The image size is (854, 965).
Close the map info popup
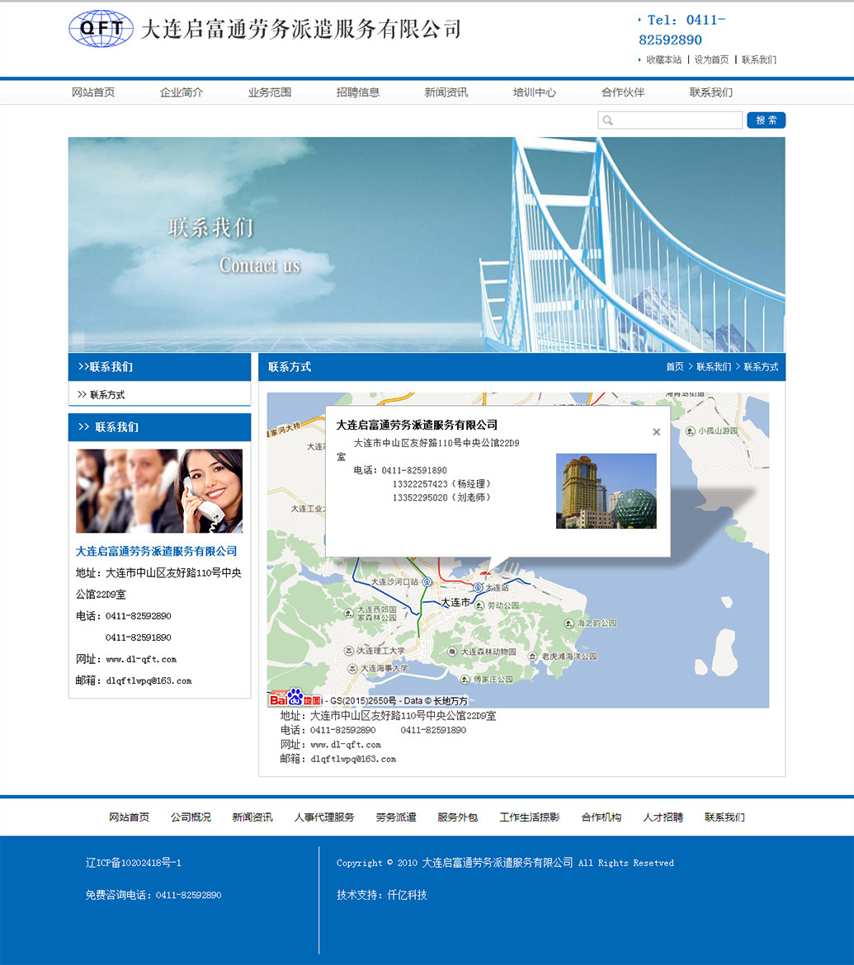point(656,431)
